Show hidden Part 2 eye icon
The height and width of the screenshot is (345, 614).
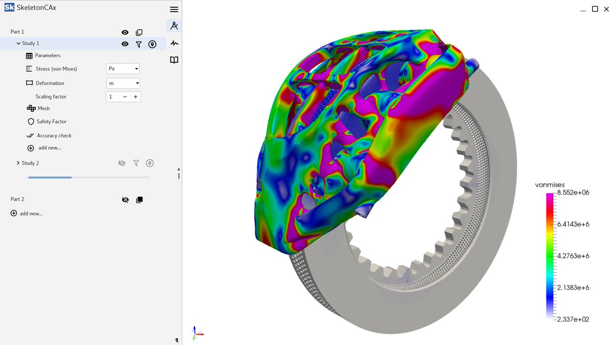125,200
